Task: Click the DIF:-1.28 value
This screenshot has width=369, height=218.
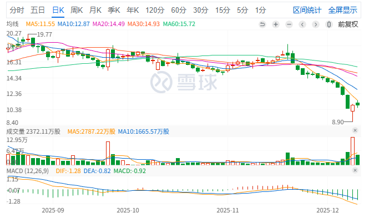Action: [x=68, y=171]
